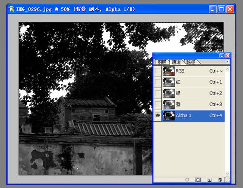
Task: Maximize the IMG_0296.jpg document window
Action: pos(221,9)
